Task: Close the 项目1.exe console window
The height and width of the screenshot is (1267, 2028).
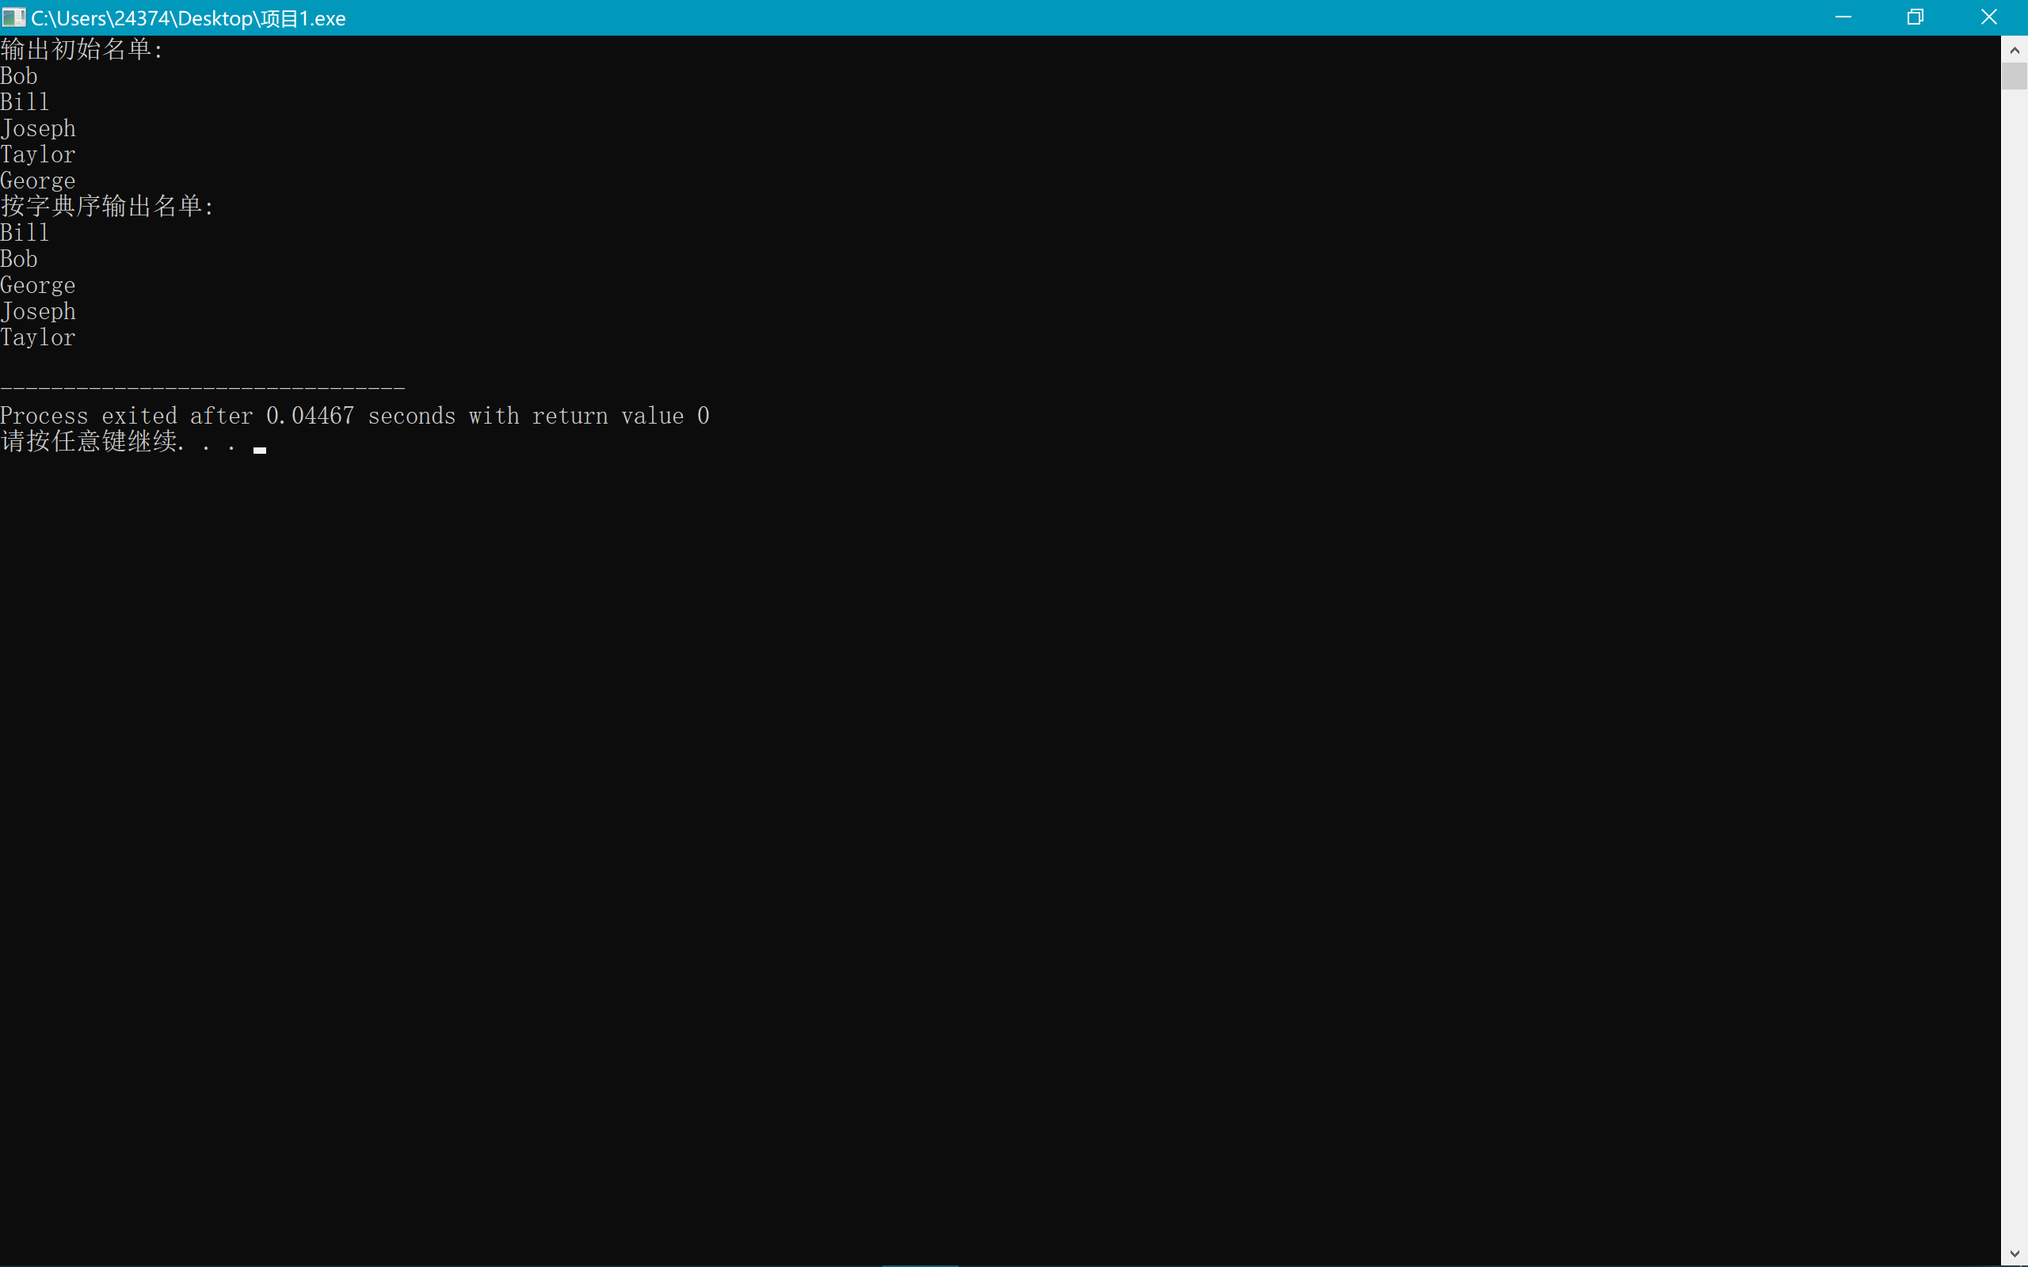Action: click(x=1988, y=17)
